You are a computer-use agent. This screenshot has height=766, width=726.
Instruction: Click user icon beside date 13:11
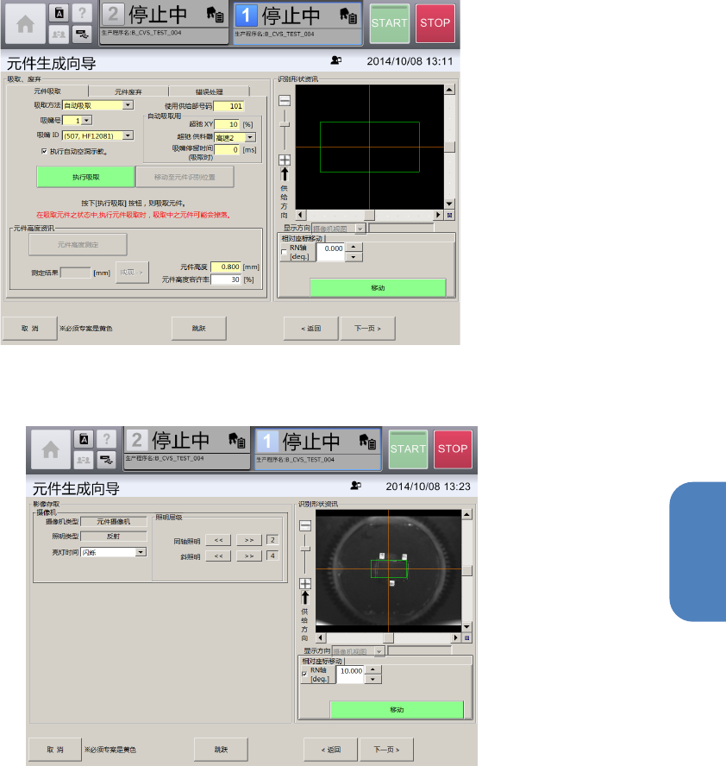point(336,60)
